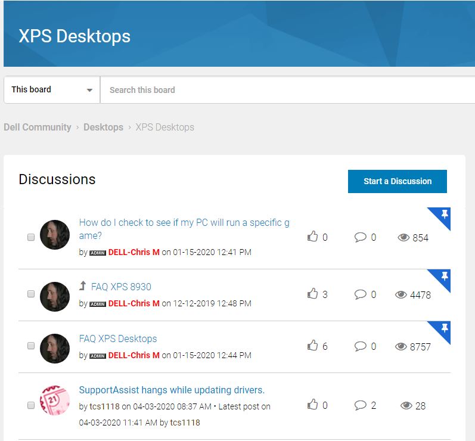Open DELL-Chris M profile on FAQ XPS Desktops

click(134, 355)
